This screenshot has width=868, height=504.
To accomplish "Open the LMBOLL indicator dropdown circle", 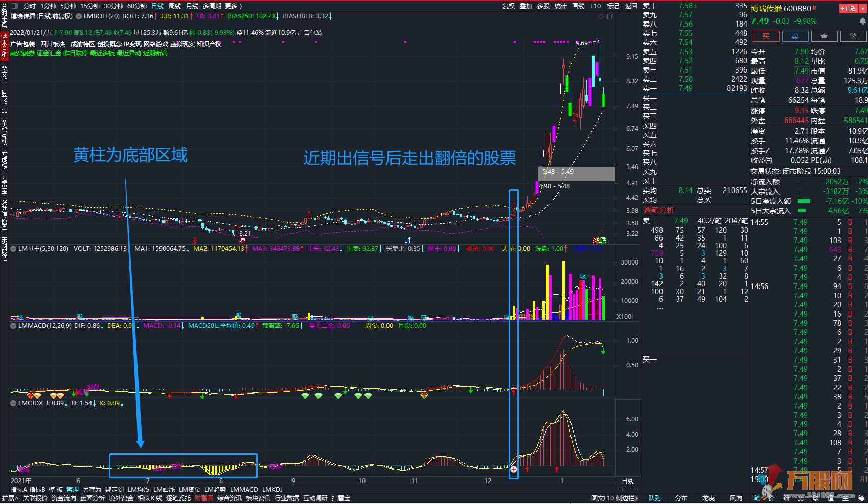I will 79,16.
